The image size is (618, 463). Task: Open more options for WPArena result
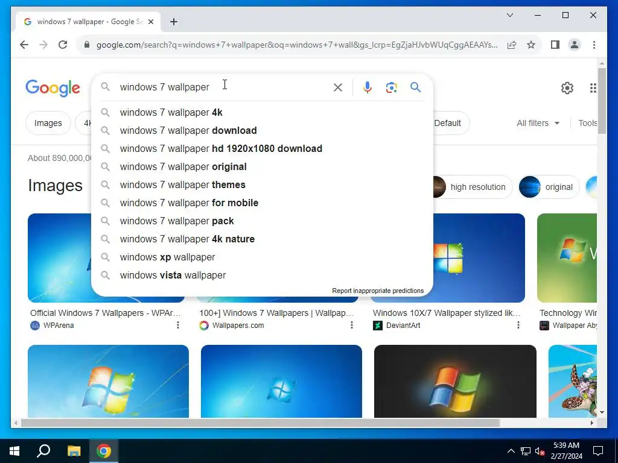(178, 325)
